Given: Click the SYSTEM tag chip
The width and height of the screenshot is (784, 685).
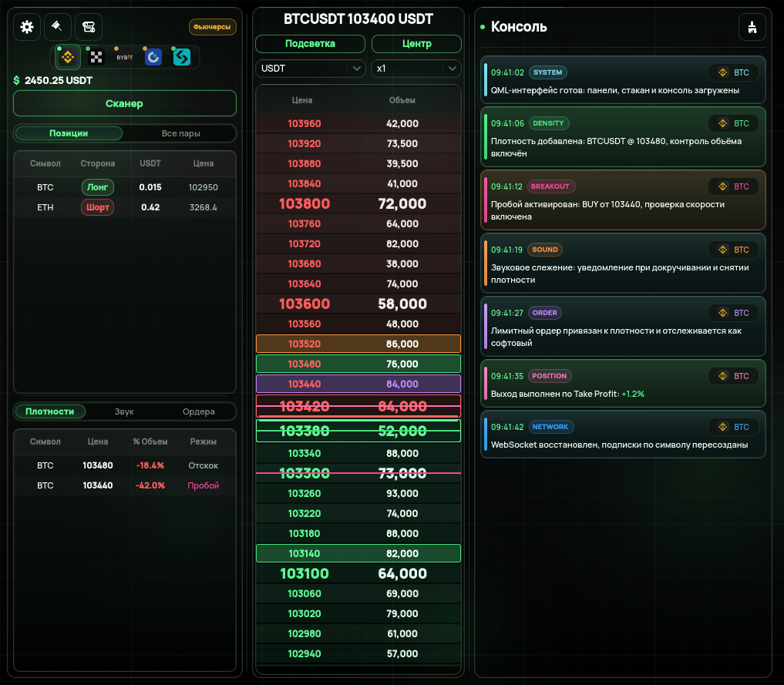Looking at the screenshot, I should [x=547, y=72].
